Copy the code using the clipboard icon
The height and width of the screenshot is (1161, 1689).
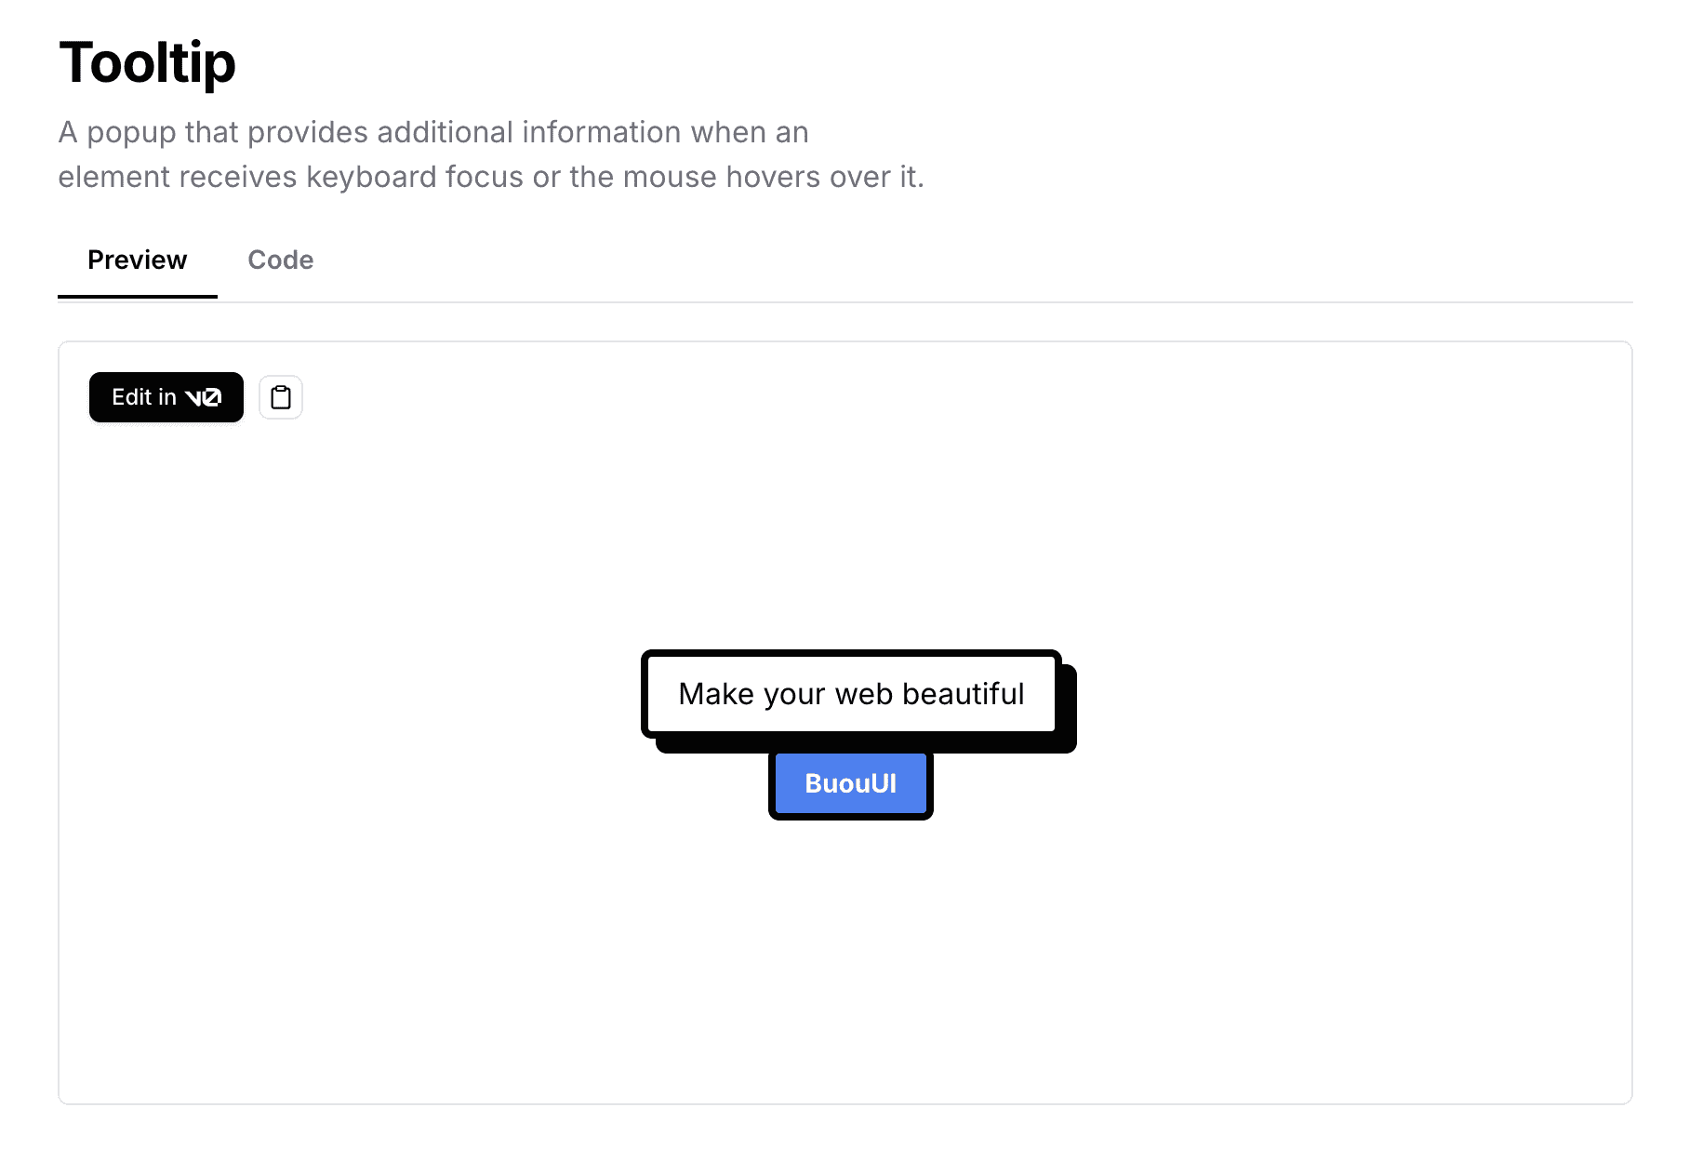[x=281, y=397]
